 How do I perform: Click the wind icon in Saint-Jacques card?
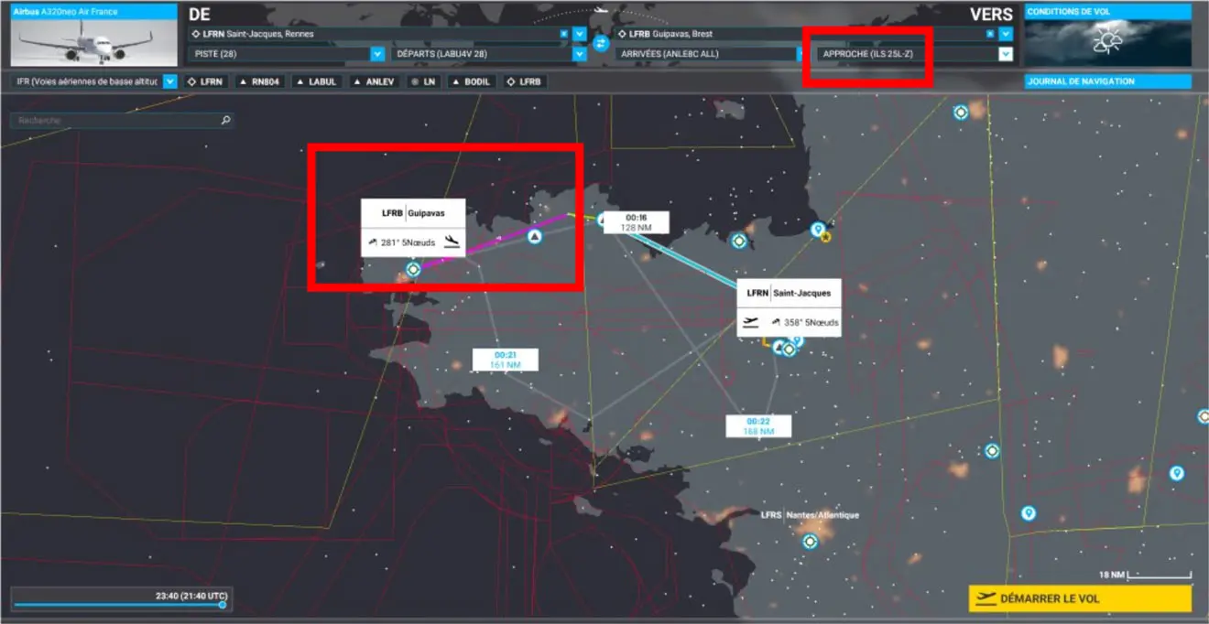click(x=776, y=322)
